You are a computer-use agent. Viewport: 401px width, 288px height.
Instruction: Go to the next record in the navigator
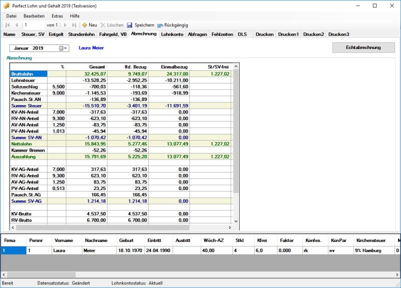click(65, 25)
